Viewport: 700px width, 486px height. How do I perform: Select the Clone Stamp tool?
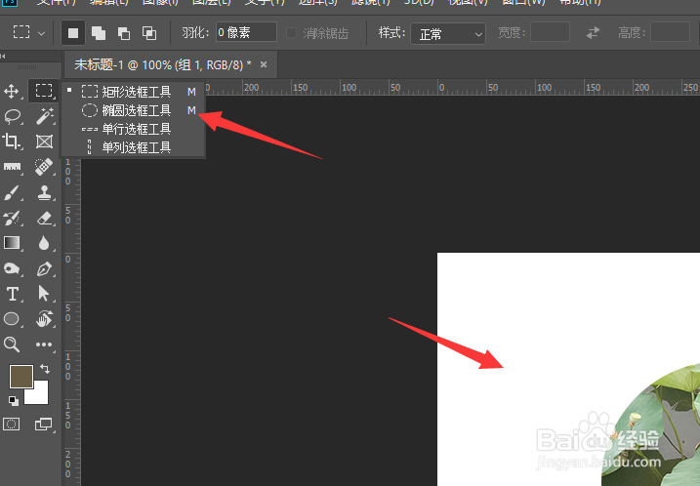[44, 193]
